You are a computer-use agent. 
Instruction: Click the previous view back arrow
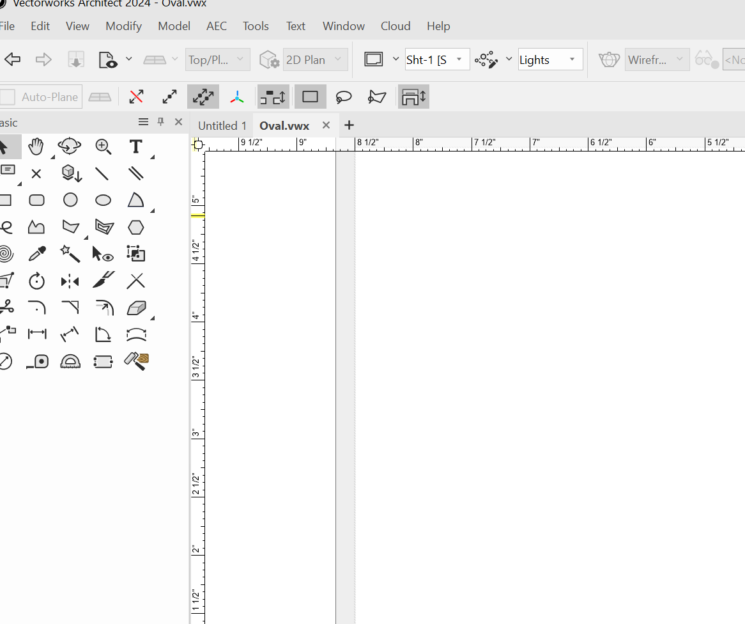click(13, 59)
